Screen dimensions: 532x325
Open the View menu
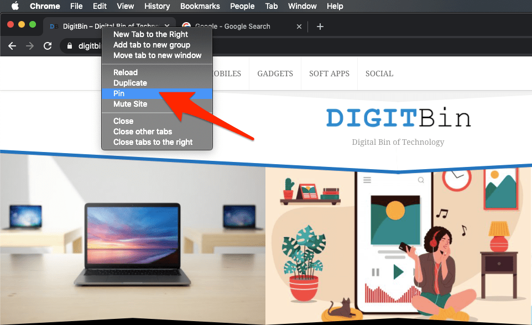[x=125, y=6]
